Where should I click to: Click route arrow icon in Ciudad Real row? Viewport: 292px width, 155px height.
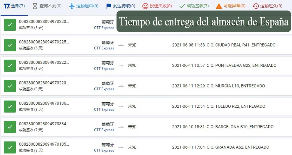click(121, 45)
